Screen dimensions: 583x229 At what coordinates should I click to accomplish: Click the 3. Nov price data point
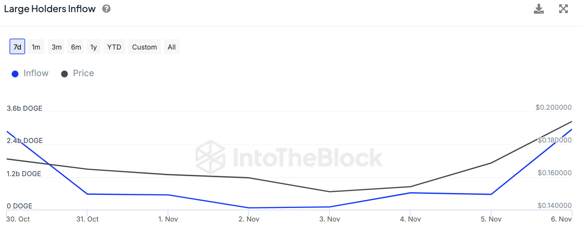coord(329,192)
